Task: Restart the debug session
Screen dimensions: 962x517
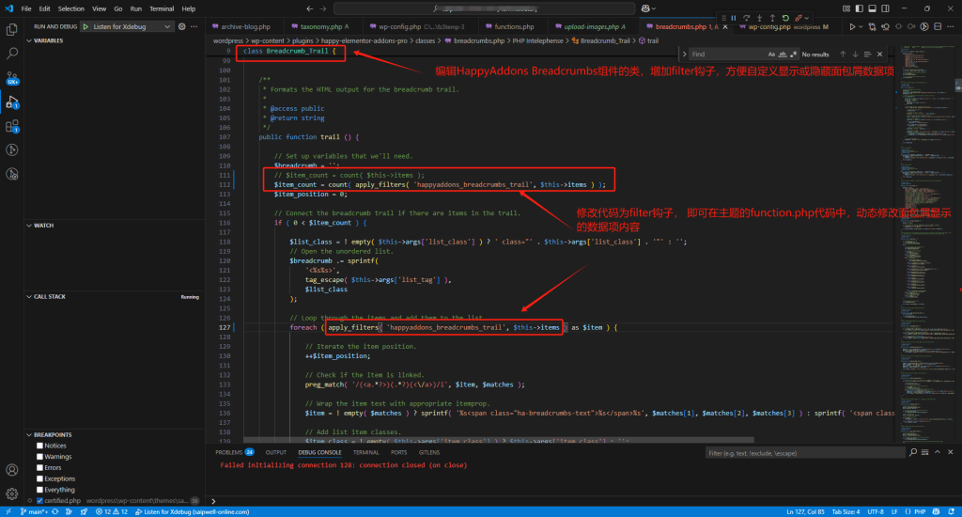Action: (785, 19)
